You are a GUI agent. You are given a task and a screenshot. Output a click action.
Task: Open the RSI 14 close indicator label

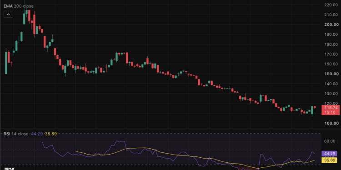(16, 134)
